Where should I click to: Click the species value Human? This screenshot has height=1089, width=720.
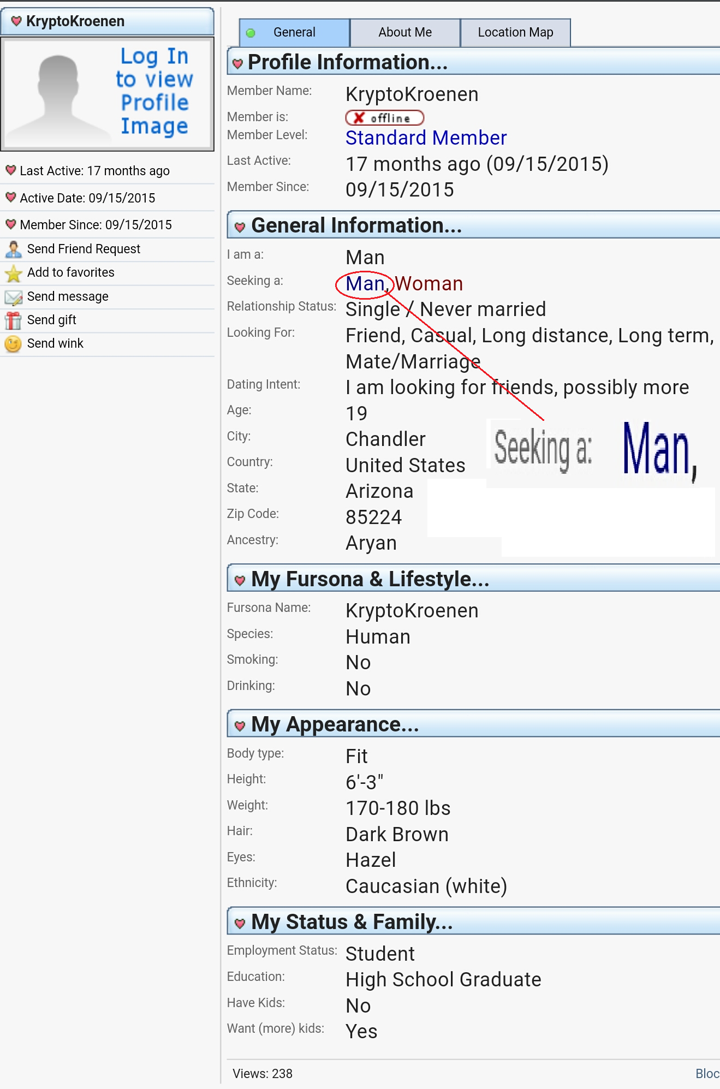(378, 637)
